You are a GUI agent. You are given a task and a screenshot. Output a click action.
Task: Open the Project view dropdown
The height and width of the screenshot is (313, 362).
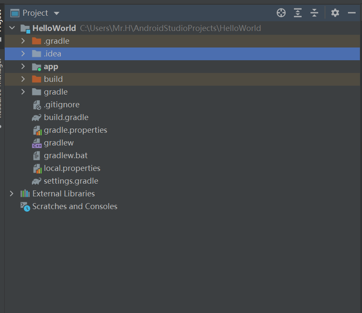(x=57, y=13)
